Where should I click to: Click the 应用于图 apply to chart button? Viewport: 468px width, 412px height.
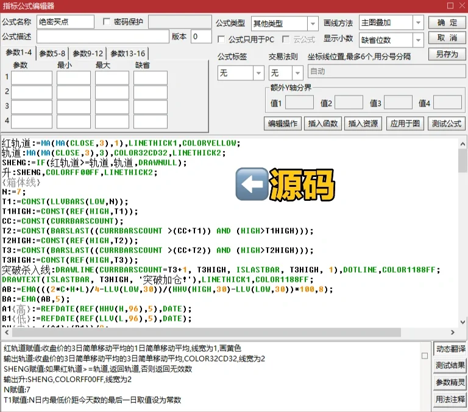click(x=405, y=124)
